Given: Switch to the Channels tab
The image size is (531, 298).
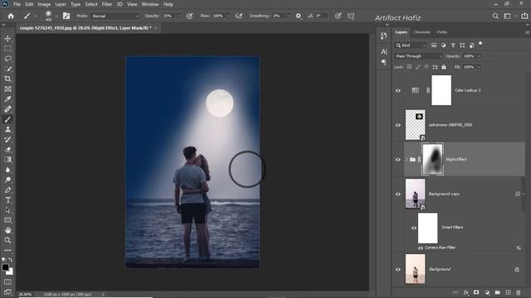Looking at the screenshot, I should click(x=422, y=32).
